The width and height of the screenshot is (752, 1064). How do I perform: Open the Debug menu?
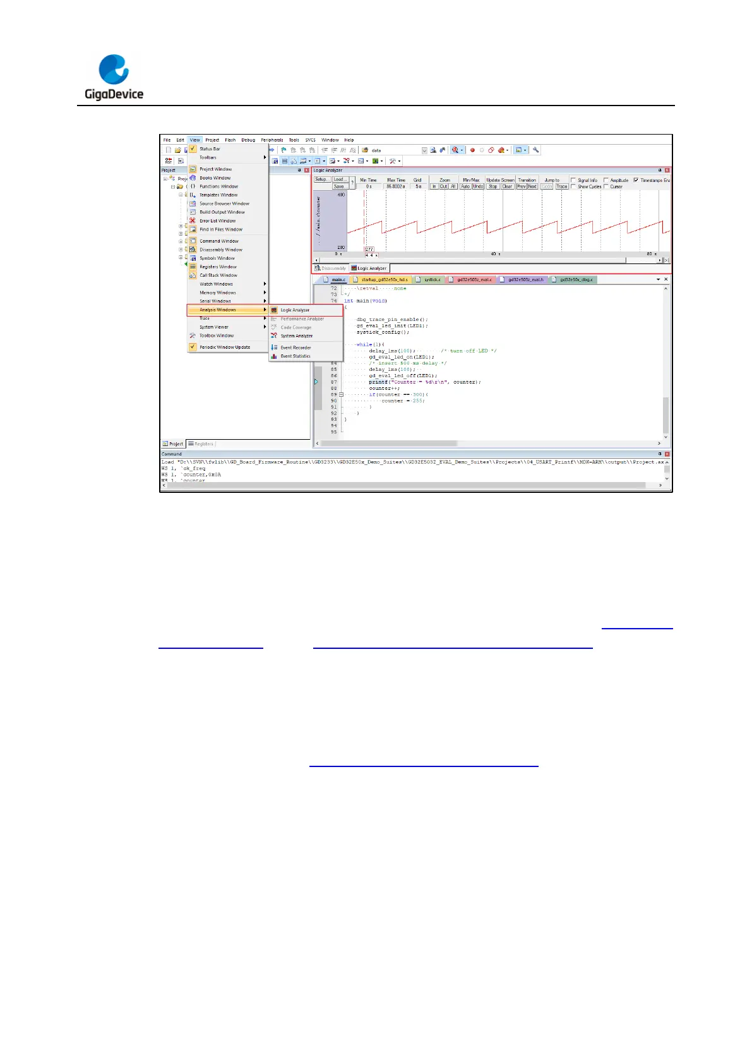click(248, 140)
